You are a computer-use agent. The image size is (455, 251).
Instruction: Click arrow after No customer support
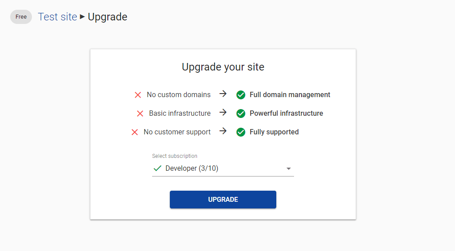coord(223,131)
